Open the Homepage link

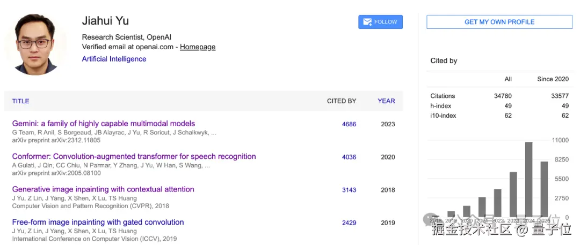pyautogui.click(x=198, y=47)
